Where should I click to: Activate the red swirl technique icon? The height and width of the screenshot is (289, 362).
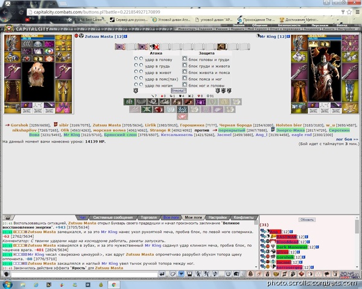[158, 110]
